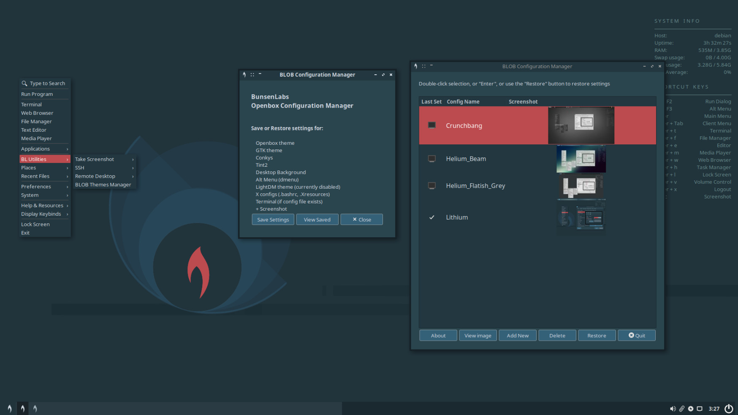Click the Screenshot column header

click(523, 102)
